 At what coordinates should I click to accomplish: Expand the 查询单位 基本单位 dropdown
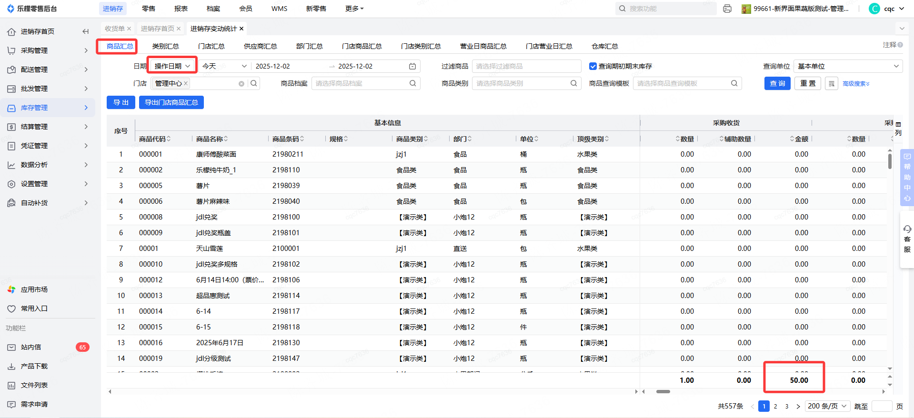tap(848, 66)
